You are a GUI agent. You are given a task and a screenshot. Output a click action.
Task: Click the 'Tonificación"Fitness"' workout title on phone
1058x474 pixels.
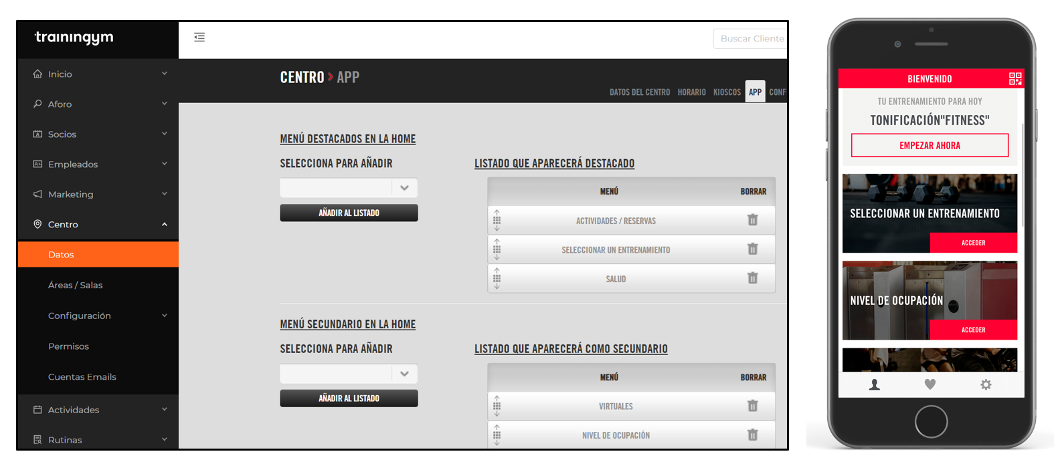tap(930, 120)
